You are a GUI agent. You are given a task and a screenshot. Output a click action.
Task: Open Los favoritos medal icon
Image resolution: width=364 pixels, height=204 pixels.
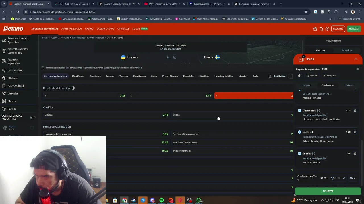[4, 70]
